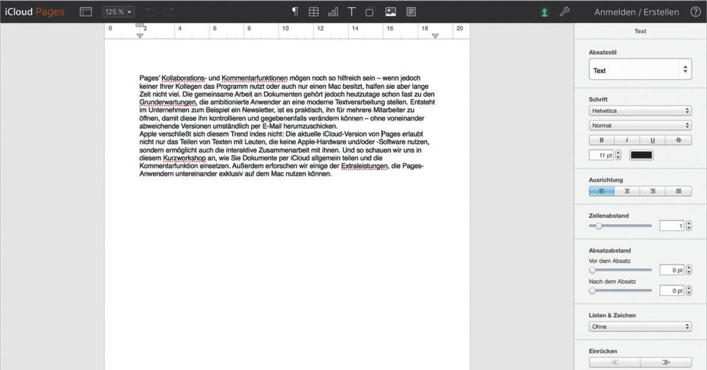Decrease indent with the outdent button

[615, 362]
